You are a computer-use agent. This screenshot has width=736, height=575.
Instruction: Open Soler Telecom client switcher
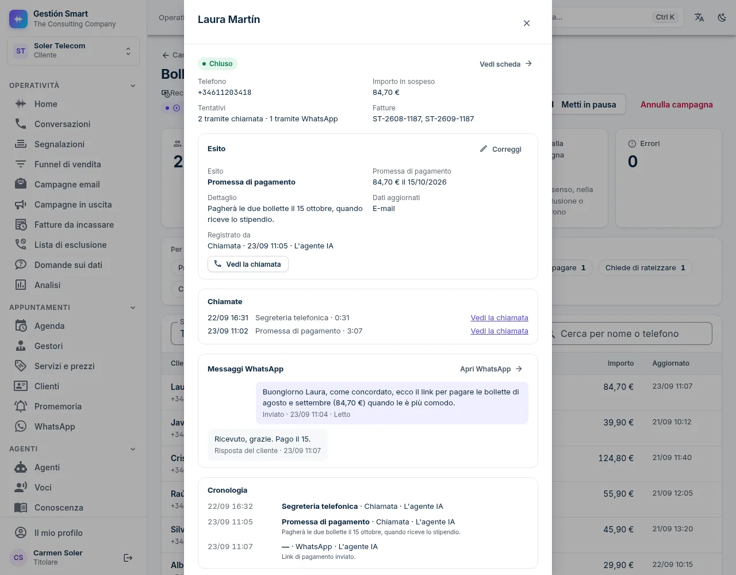73,51
